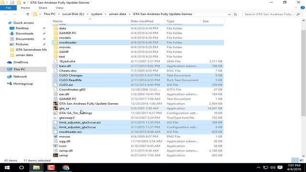The width and height of the screenshot is (306, 172).
Task: Select OneDrive in navigation pane
Action: (21, 62)
